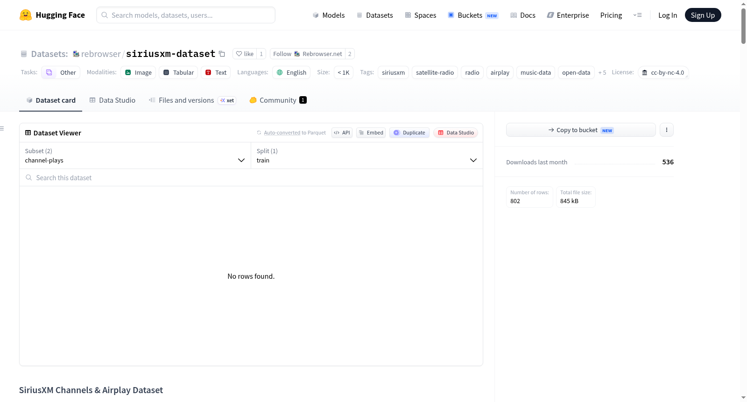Open Enterprise from the top nav
The width and height of the screenshot is (747, 402).
click(568, 15)
